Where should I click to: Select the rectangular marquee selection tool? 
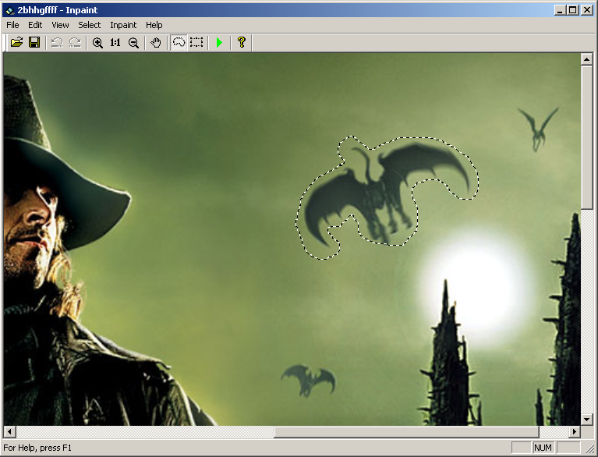pyautogui.click(x=196, y=42)
